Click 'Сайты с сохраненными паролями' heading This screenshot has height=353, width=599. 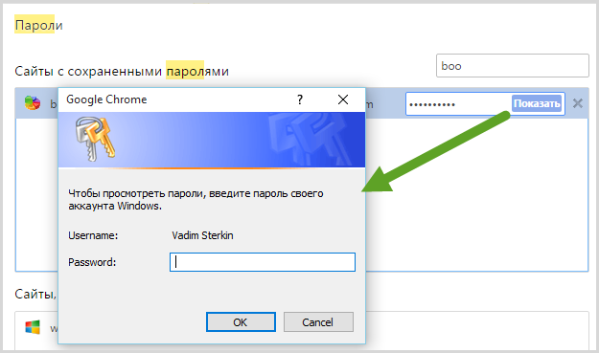[x=122, y=71]
